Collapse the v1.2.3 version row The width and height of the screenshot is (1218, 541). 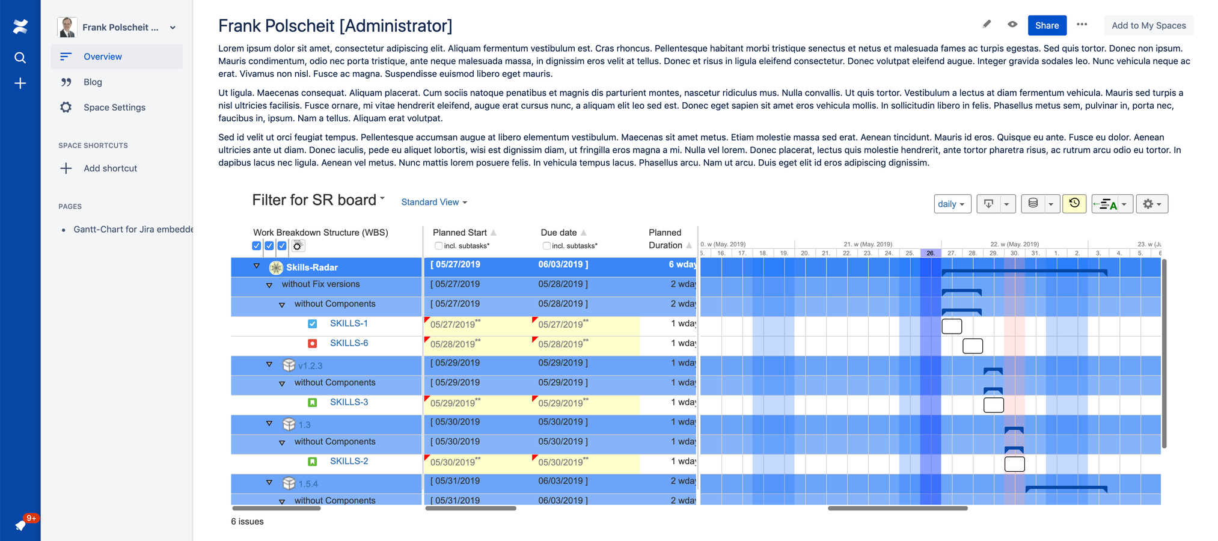269,364
